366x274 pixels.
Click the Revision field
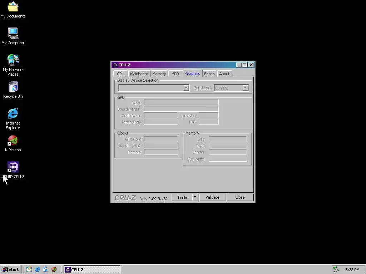(x=208, y=115)
